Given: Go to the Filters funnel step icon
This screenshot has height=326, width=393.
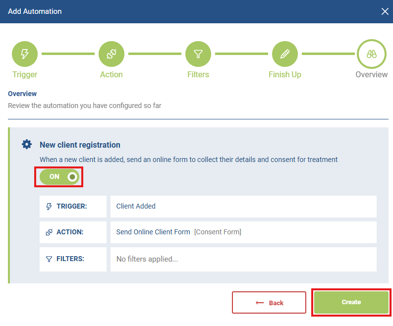Looking at the screenshot, I should (x=198, y=54).
